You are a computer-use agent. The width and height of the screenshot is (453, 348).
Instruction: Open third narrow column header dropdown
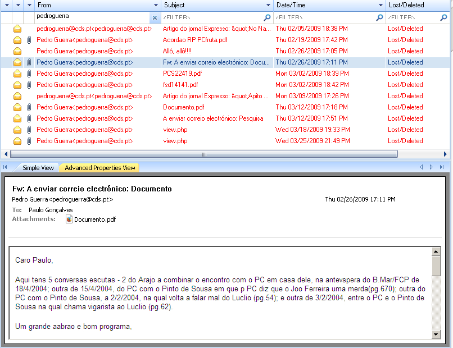tap(29, 5)
